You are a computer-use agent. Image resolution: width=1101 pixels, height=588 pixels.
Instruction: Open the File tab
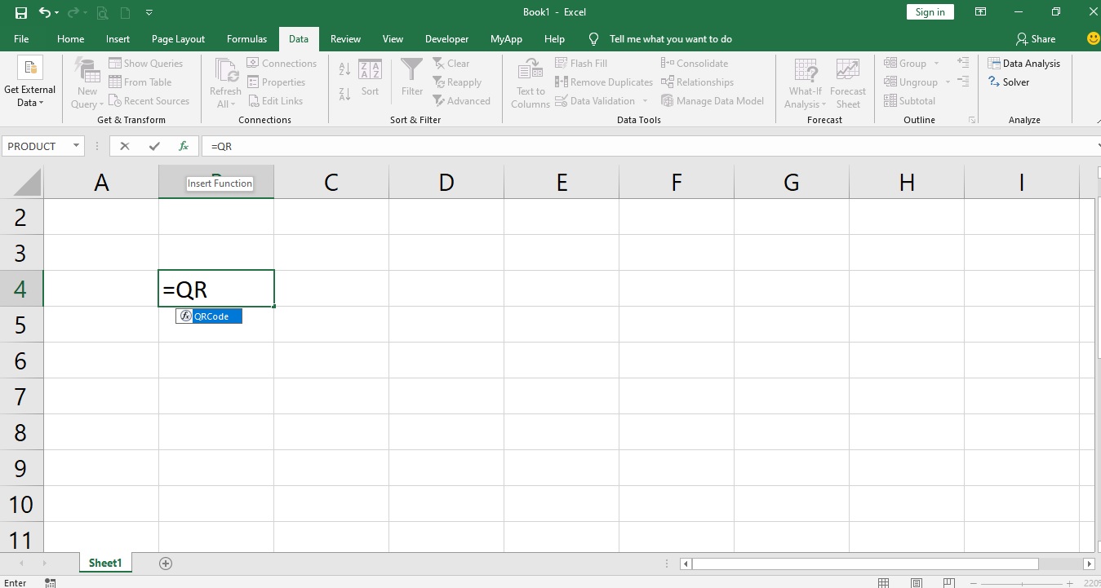click(21, 38)
